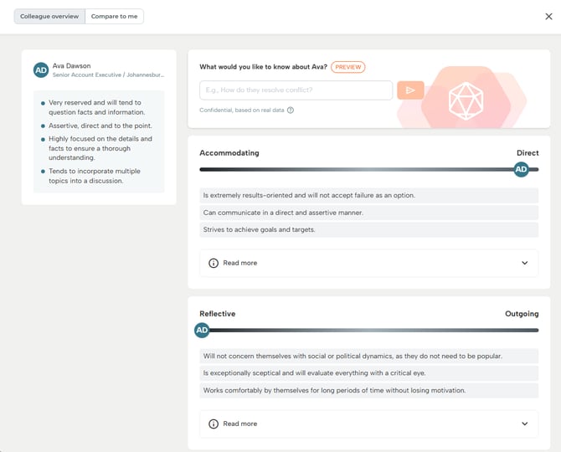Click the PREVIEW badge
561x452 pixels.
[347, 67]
